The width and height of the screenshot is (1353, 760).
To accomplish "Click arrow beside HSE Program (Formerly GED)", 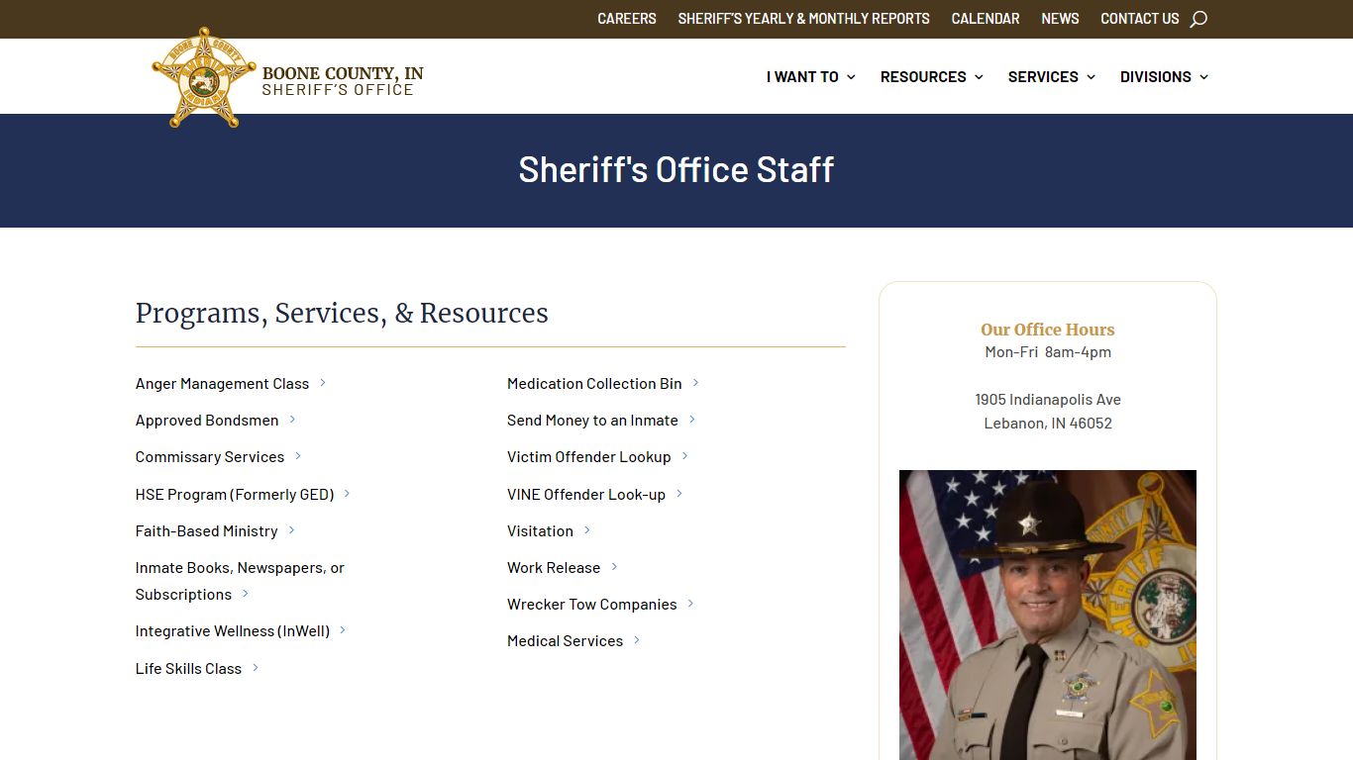I will [x=347, y=494].
